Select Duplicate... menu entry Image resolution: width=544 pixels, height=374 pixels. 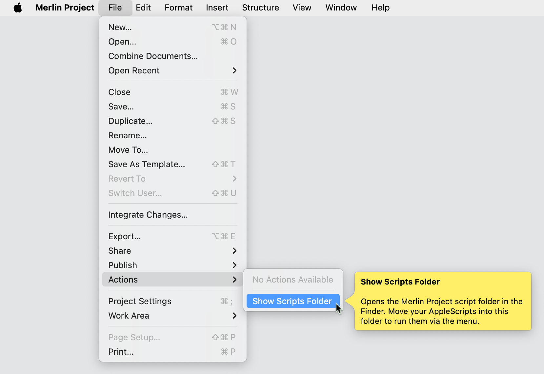(173, 121)
